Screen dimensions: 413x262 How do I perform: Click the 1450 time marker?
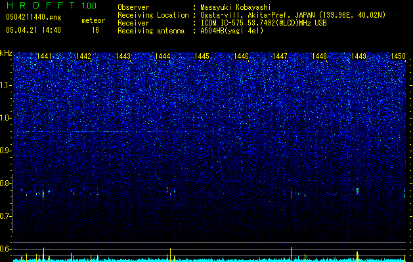398,56
